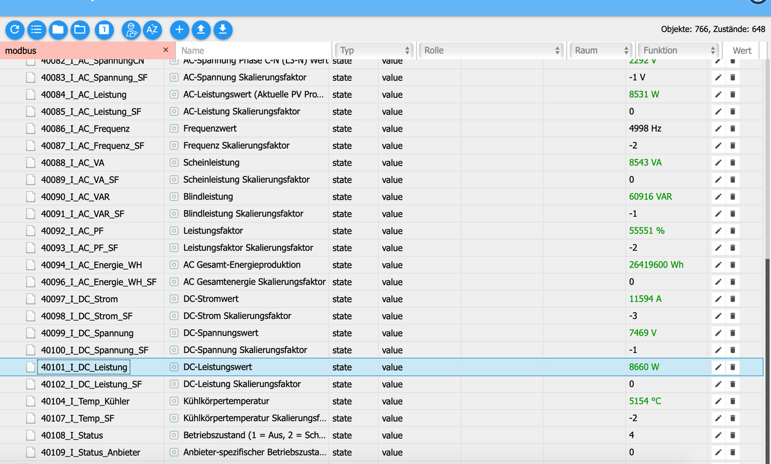Screen dimensions: 771x464
Task: Toggle expert mode icon
Action: (x=131, y=29)
